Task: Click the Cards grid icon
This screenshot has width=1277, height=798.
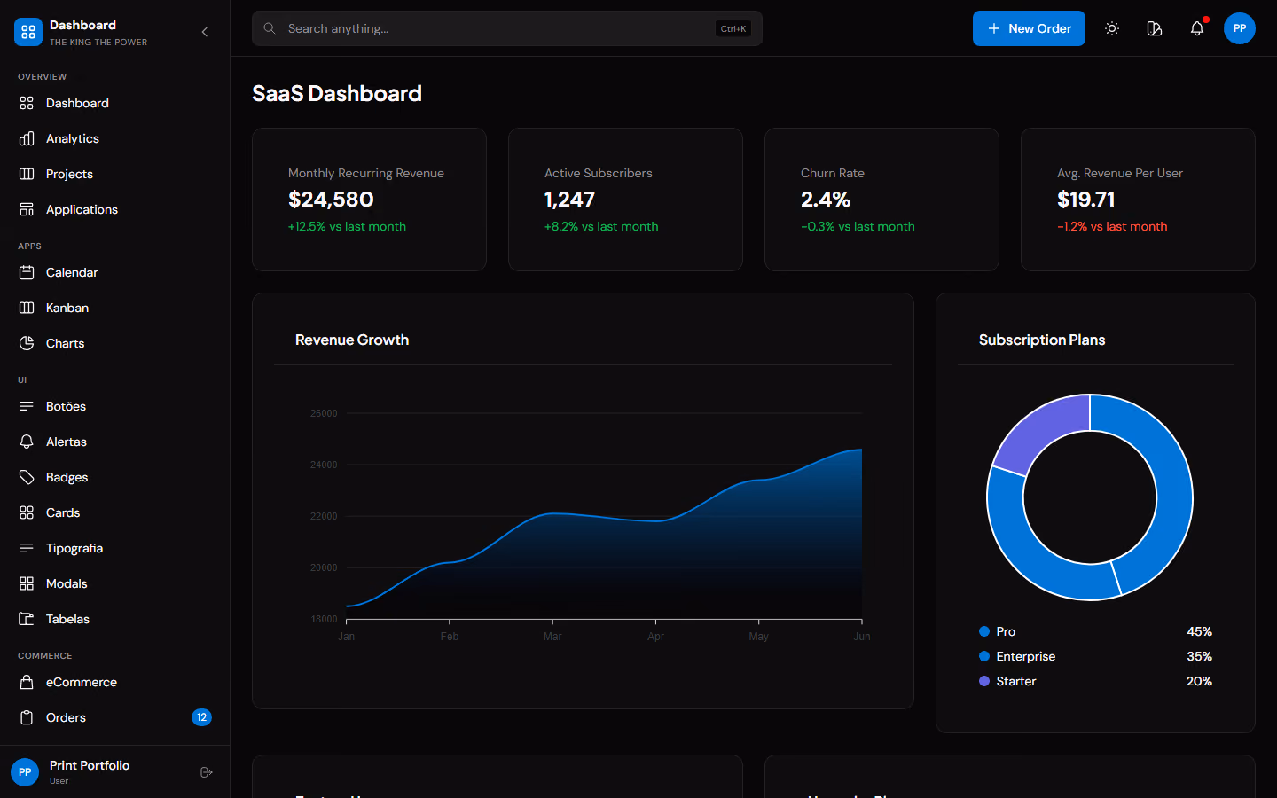Action: coord(27,512)
